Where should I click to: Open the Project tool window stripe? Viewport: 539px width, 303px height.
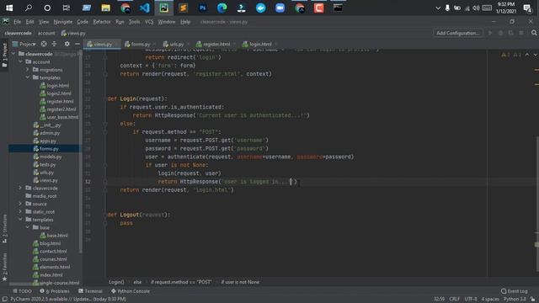click(4, 55)
